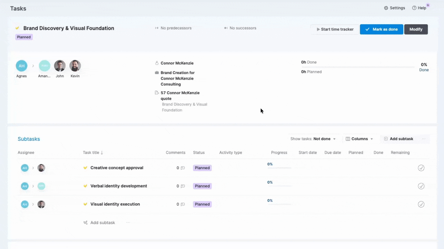This screenshot has width=444, height=249.
Task: Click progress bar of Creative concept approval
Action: coord(279,168)
